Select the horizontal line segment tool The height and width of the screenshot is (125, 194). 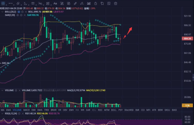click(10, 3)
